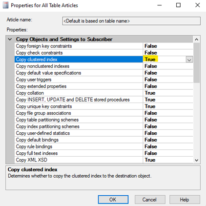The image size is (206, 206).
Task: Click the Cancel button
Action: pyautogui.click(x=150, y=200)
